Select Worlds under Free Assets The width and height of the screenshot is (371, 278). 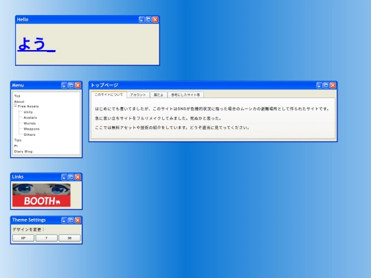pyautogui.click(x=30, y=123)
